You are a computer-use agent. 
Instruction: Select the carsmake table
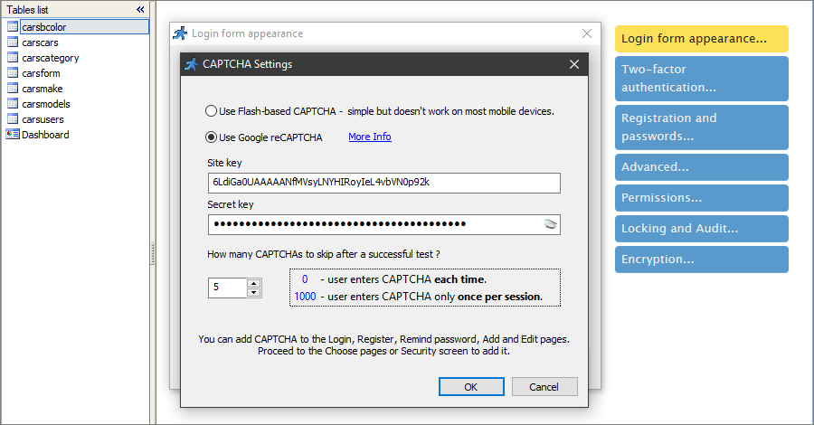(42, 89)
